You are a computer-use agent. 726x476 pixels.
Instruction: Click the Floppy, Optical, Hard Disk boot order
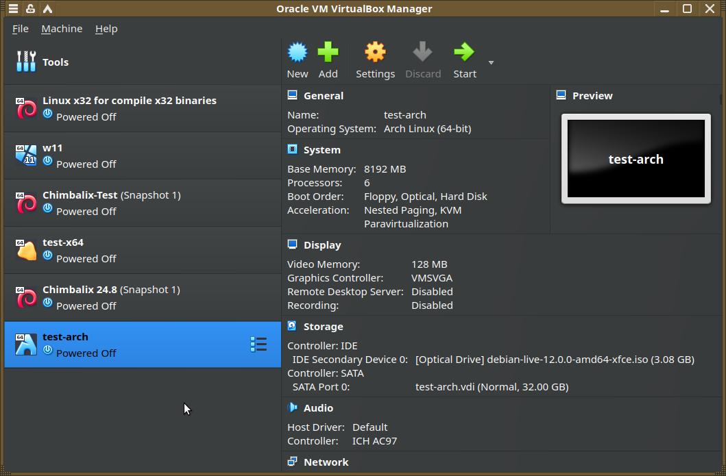(x=426, y=197)
